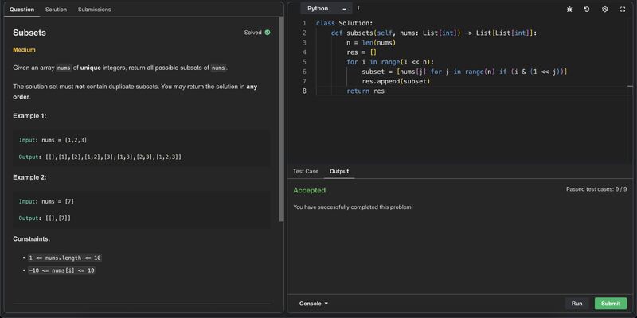
Task: Click the info icon beside Python
Action: (358, 9)
